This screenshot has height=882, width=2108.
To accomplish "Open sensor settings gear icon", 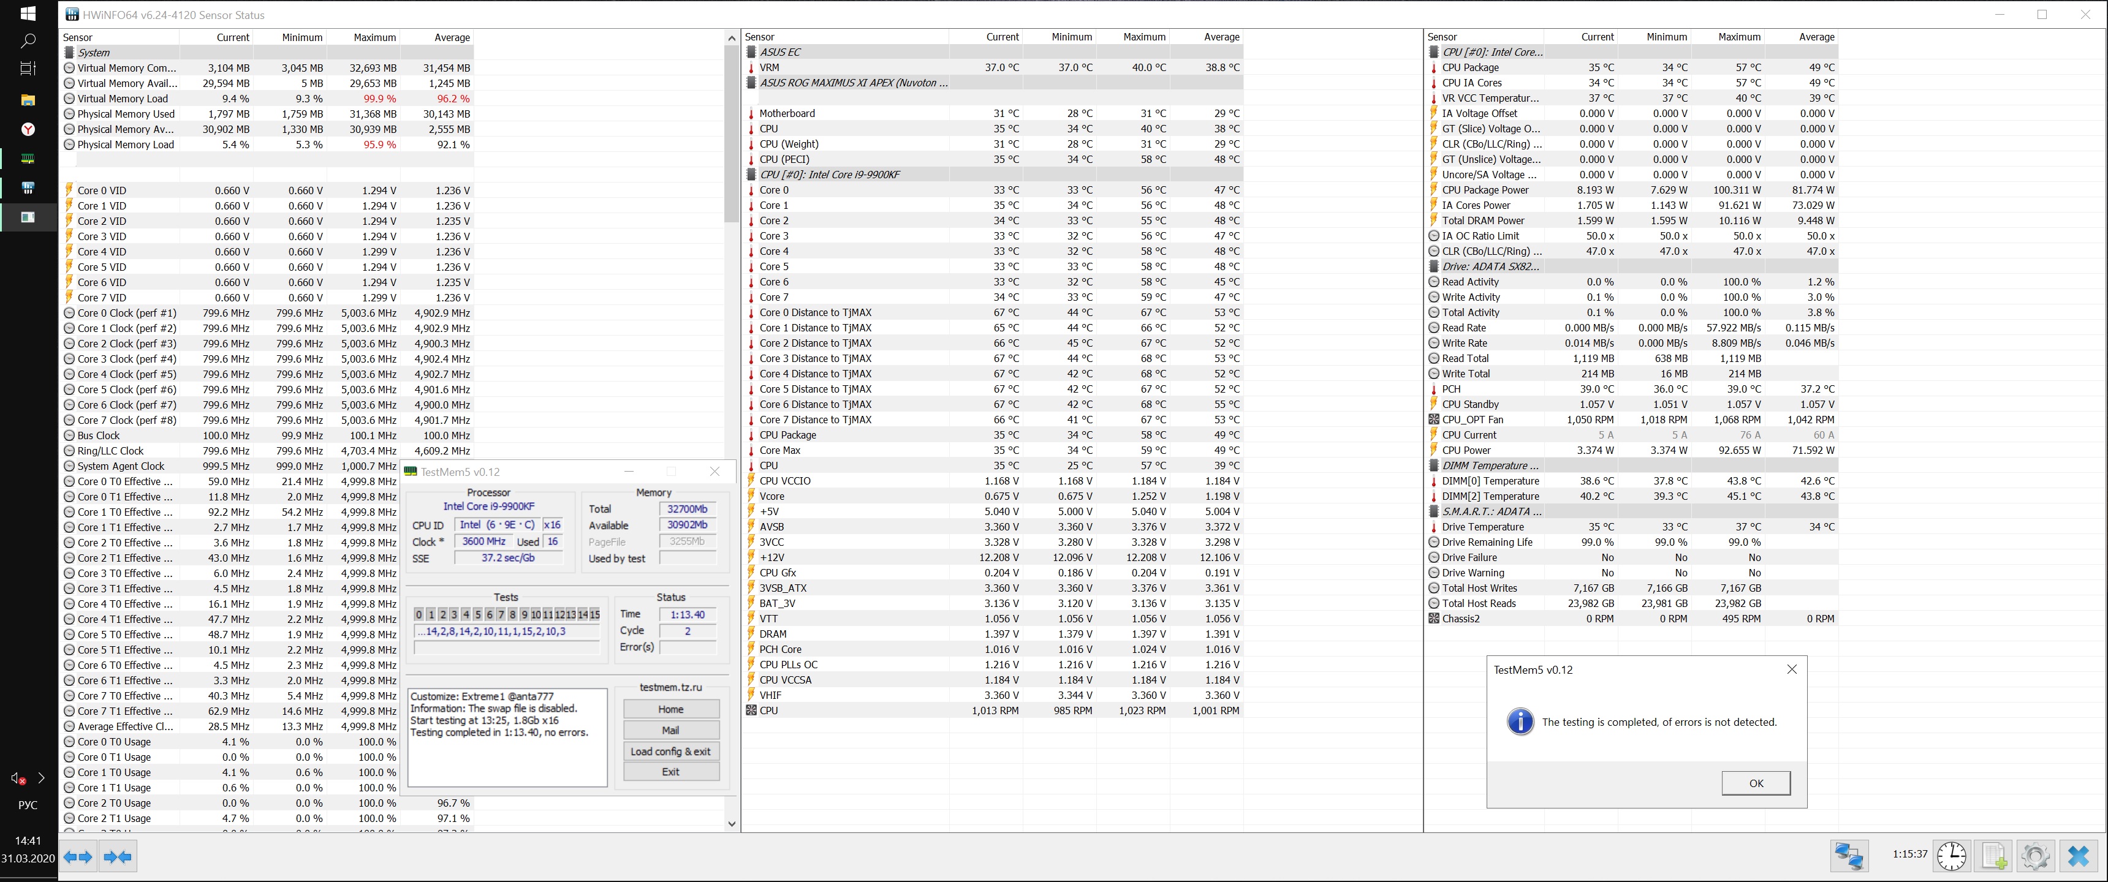I will tap(2035, 856).
